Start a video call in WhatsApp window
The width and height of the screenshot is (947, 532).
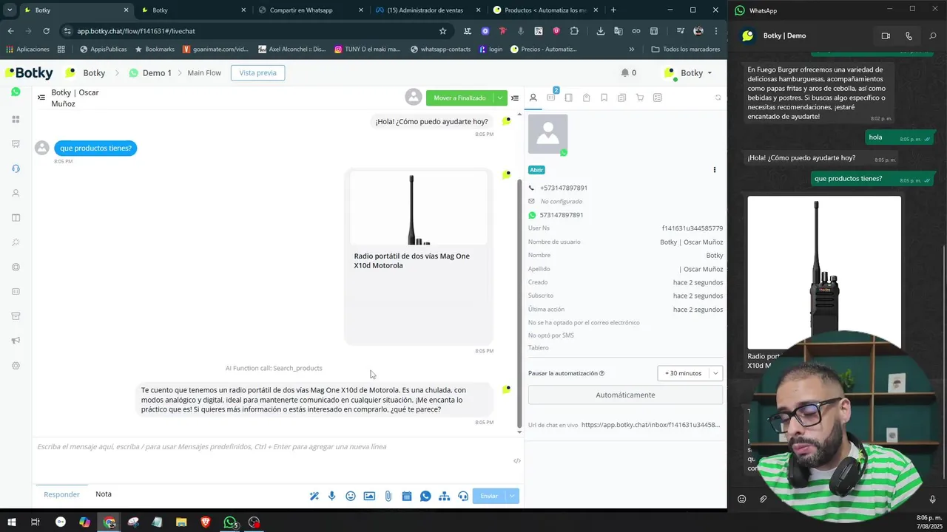click(x=886, y=35)
